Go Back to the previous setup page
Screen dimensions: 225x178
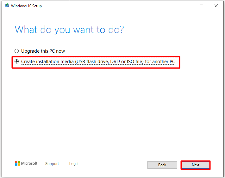point(162,165)
